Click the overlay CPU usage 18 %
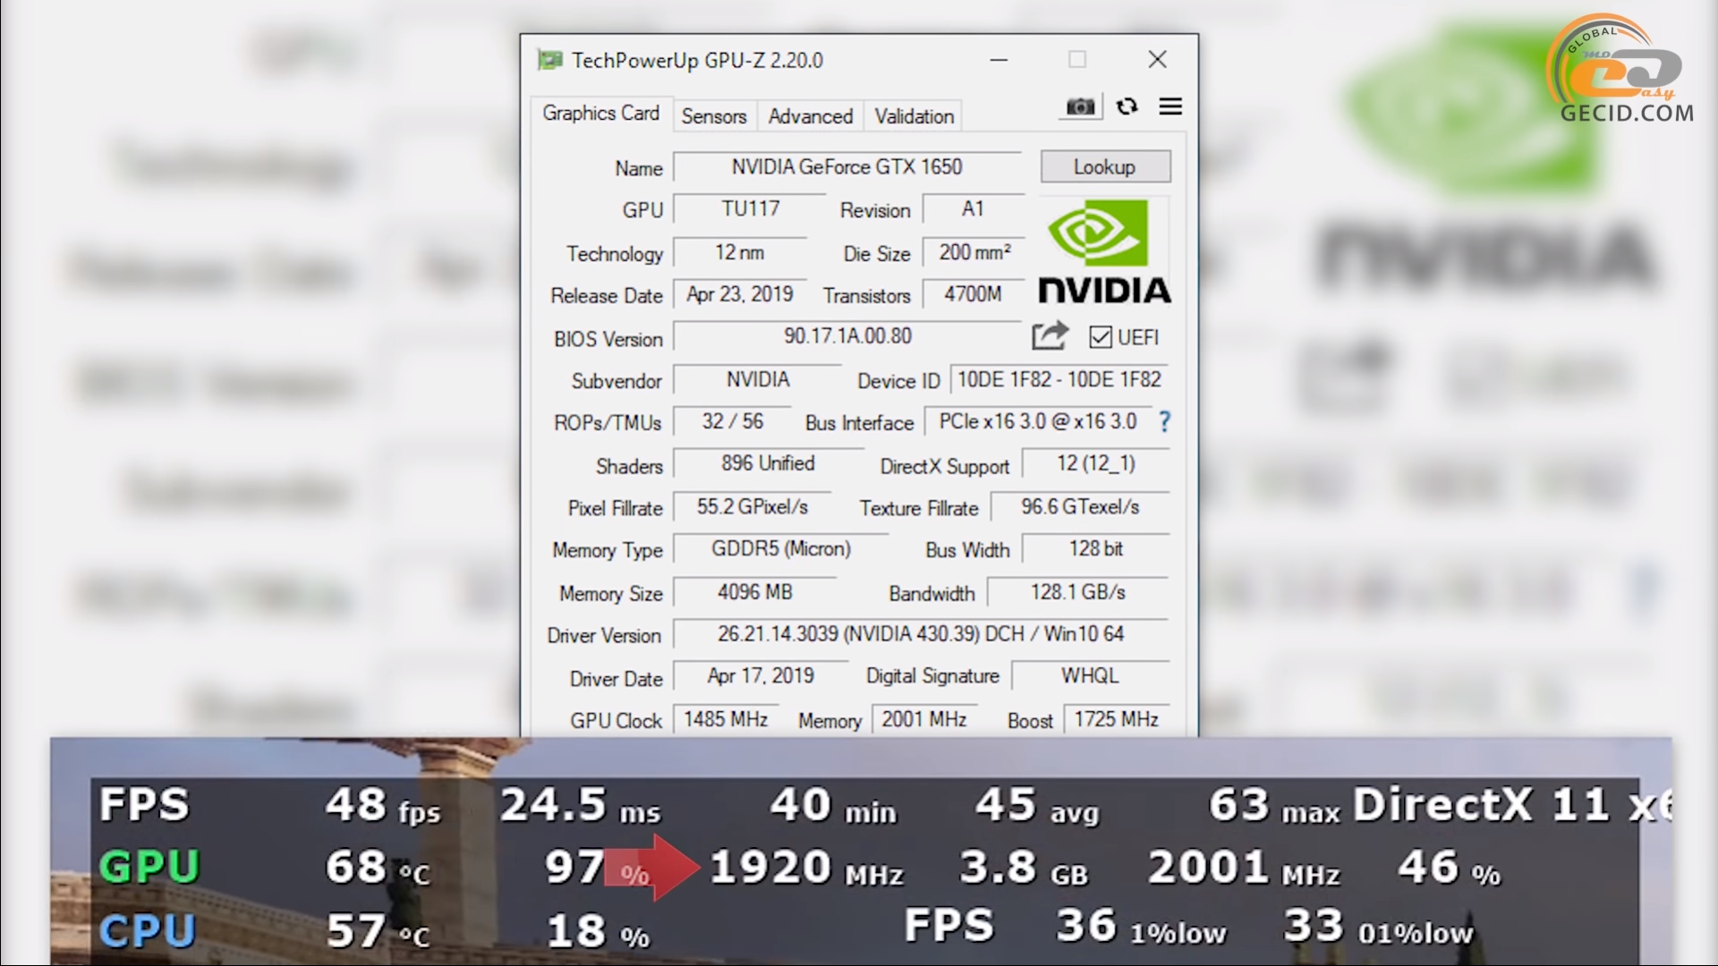Image resolution: width=1718 pixels, height=966 pixels. (598, 931)
